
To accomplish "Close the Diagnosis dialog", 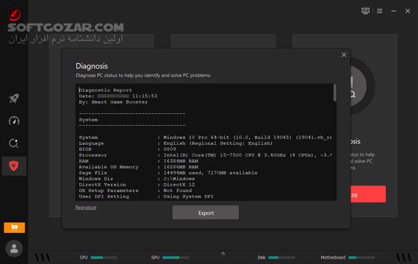I will click(x=344, y=55).
